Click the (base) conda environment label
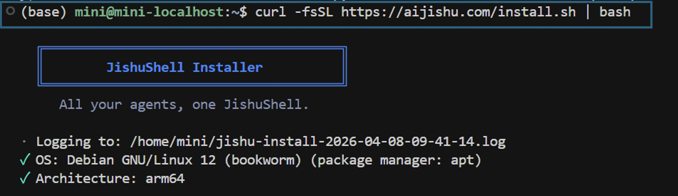 [x=44, y=12]
